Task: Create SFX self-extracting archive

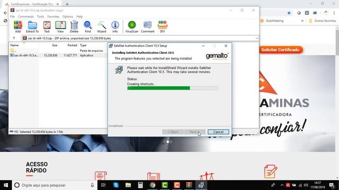Action: (x=163, y=27)
